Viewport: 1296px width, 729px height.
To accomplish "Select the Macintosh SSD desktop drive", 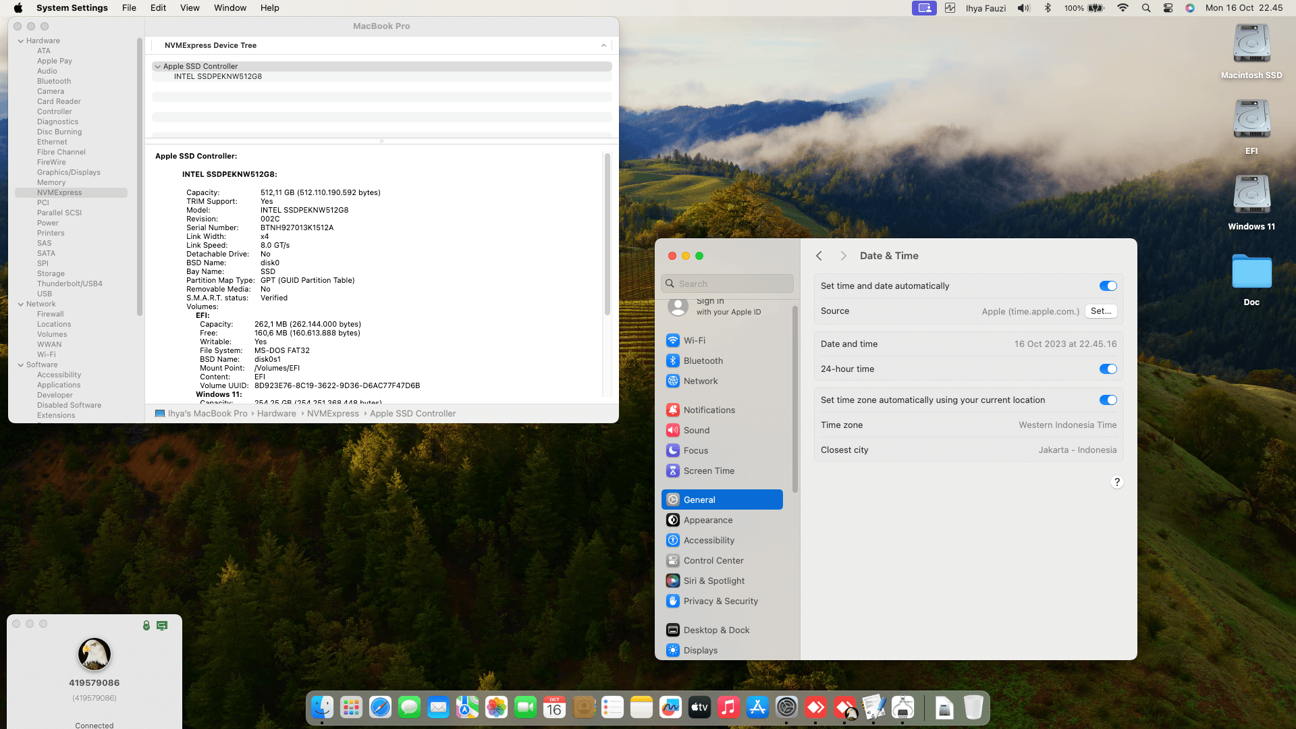I will coord(1251,52).
